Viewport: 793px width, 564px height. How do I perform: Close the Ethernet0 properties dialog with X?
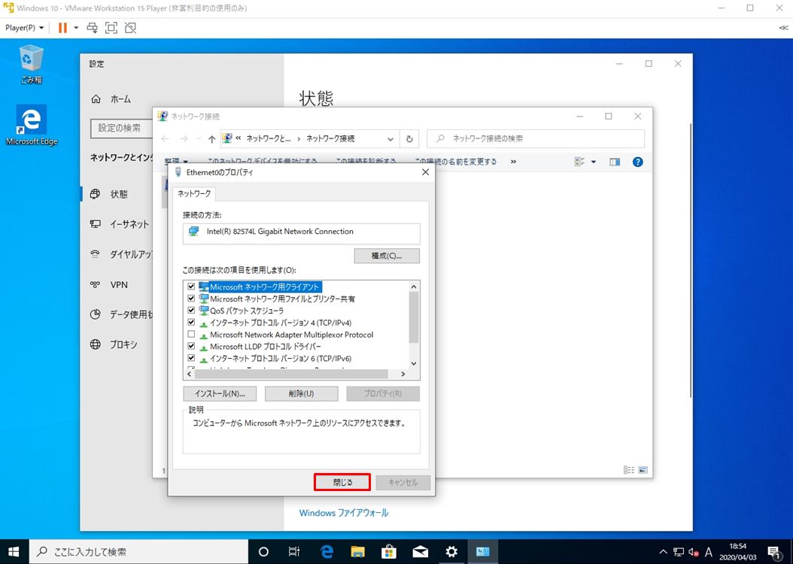pos(425,172)
